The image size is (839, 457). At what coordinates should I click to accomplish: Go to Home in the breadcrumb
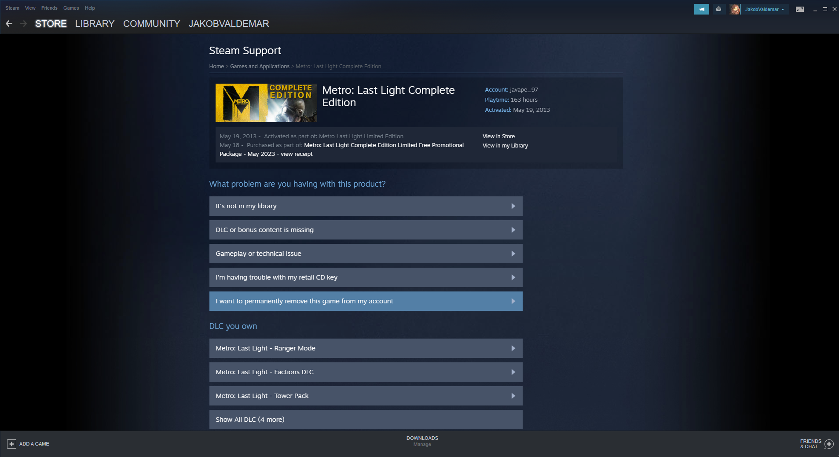click(216, 66)
